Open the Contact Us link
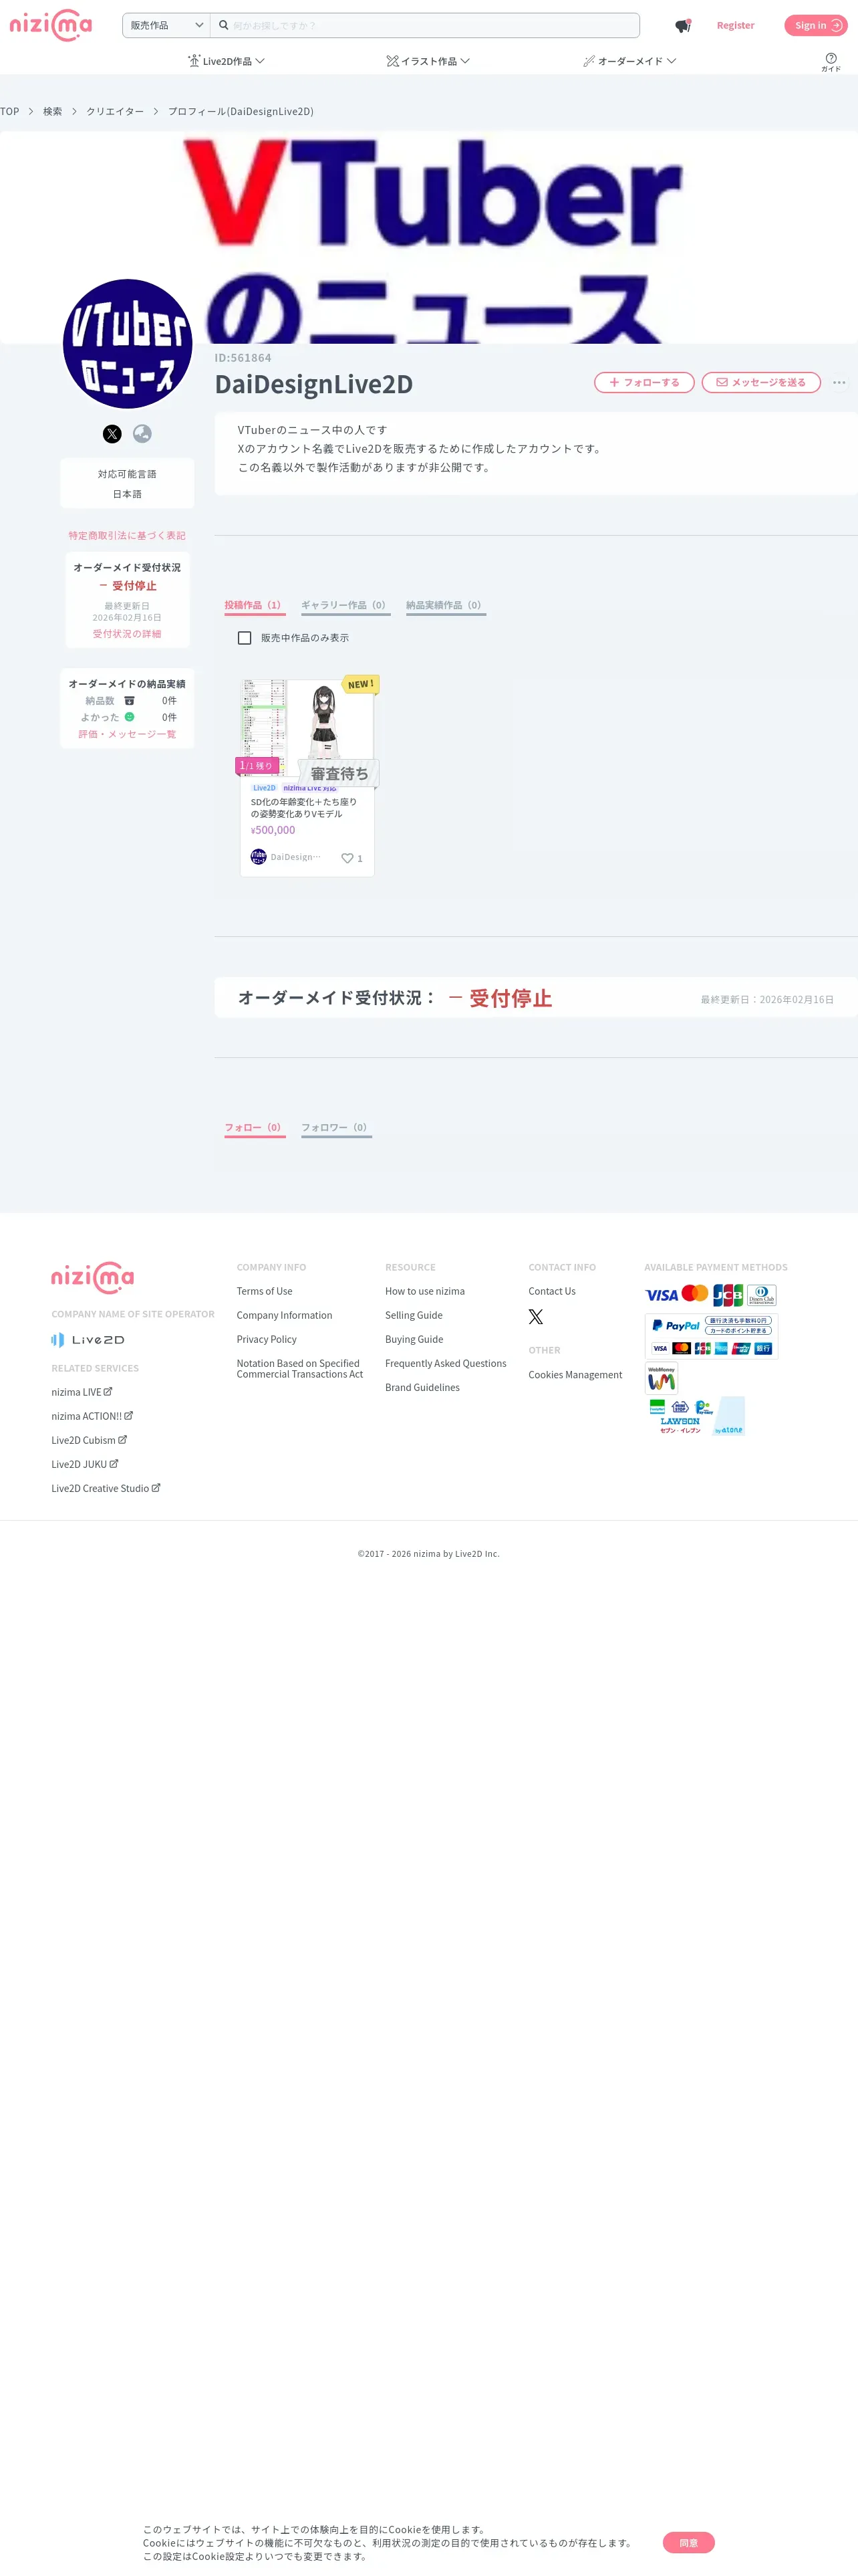Viewport: 858px width, 2576px height. click(553, 1292)
